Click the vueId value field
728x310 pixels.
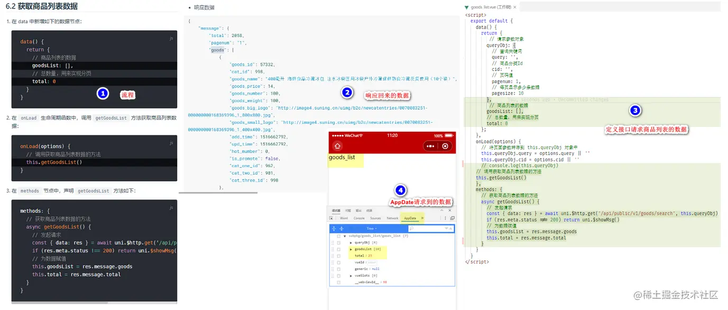pos(372,262)
